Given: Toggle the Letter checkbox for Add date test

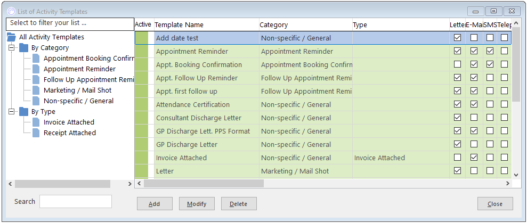Looking at the screenshot, I should [x=457, y=38].
